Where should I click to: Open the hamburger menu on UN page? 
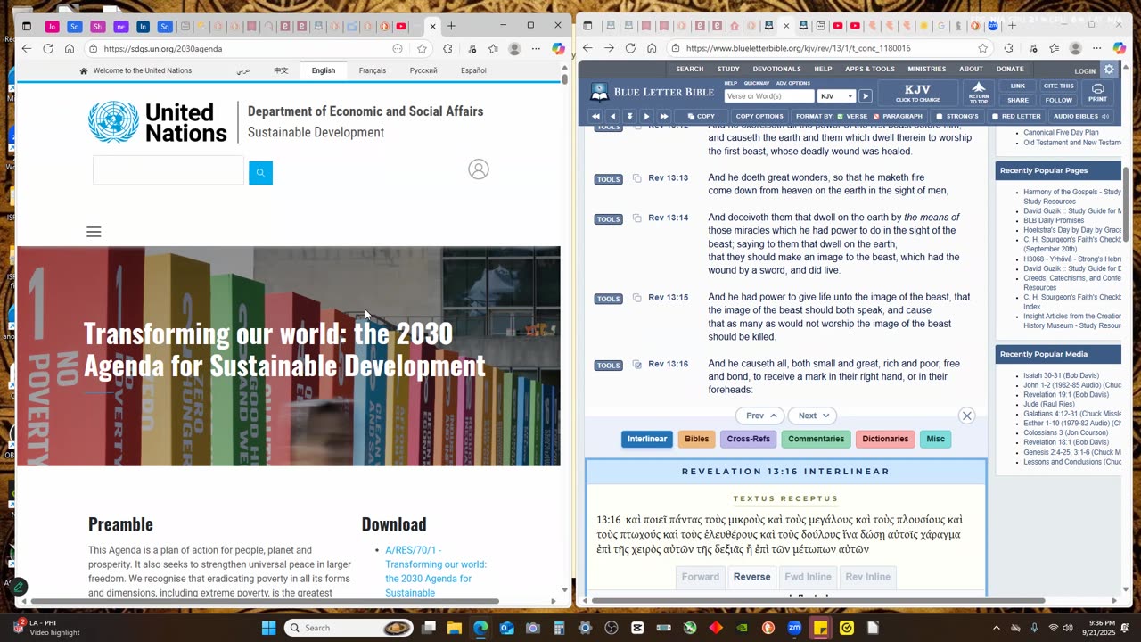click(x=94, y=232)
